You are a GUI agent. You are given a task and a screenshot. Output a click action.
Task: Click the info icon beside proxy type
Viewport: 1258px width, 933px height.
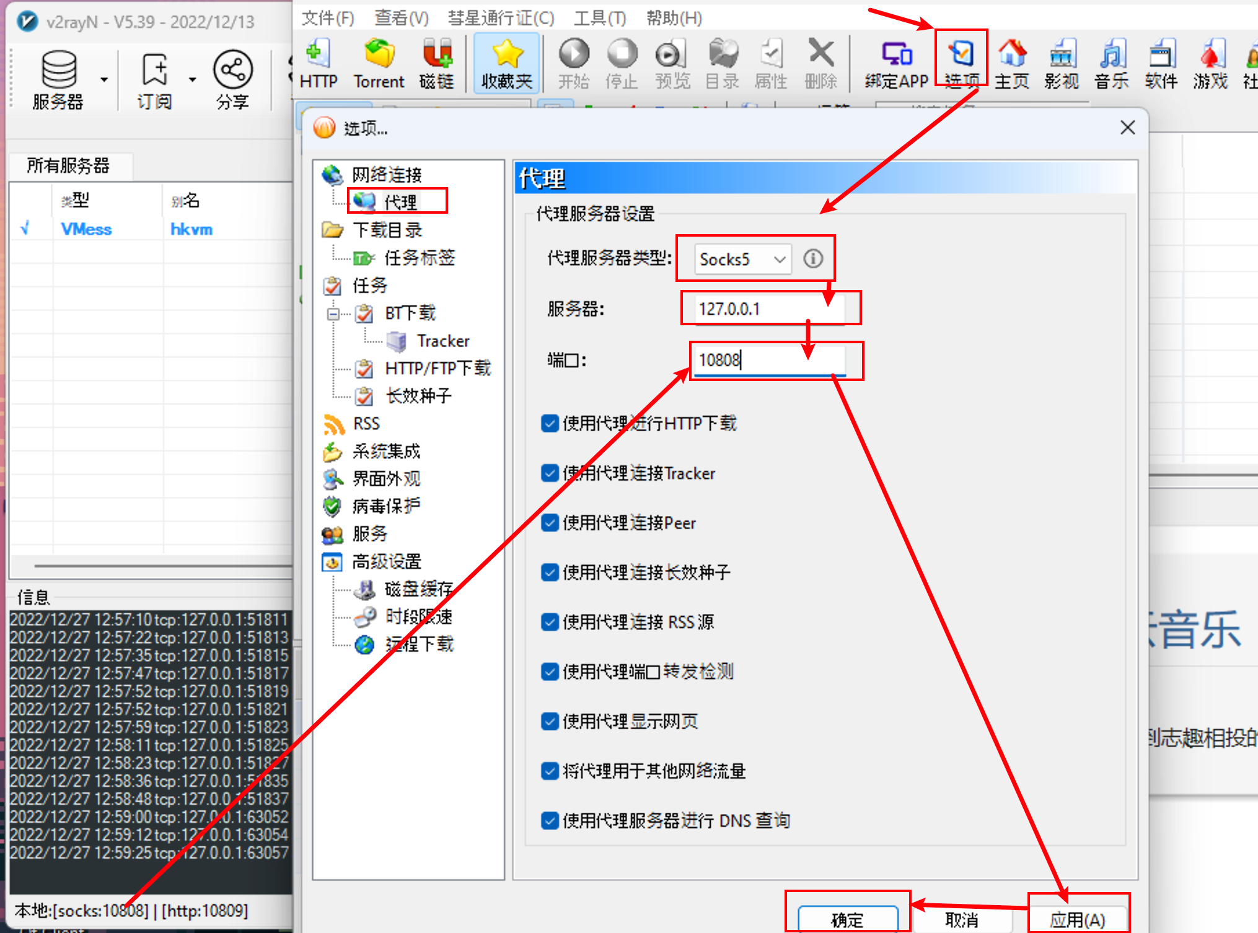point(813,258)
